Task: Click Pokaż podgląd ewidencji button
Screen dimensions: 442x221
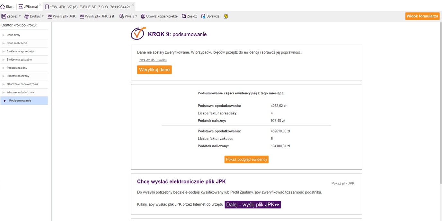Action: pyautogui.click(x=246, y=159)
